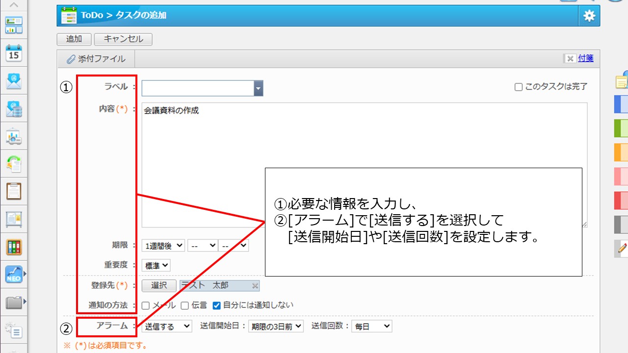Uncheck 自分には通知しない checkbox
The width and height of the screenshot is (628, 353).
click(216, 305)
